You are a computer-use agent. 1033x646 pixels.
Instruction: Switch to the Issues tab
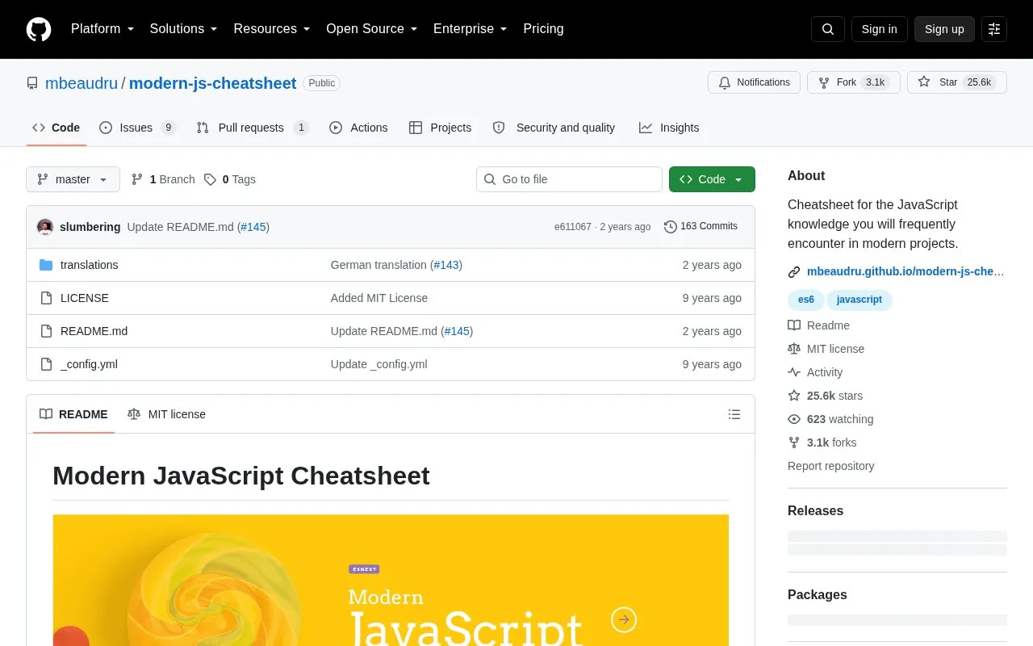click(137, 128)
